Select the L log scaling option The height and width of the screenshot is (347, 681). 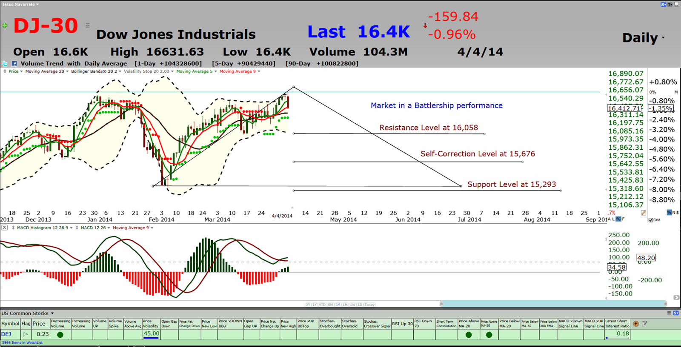click(613, 219)
